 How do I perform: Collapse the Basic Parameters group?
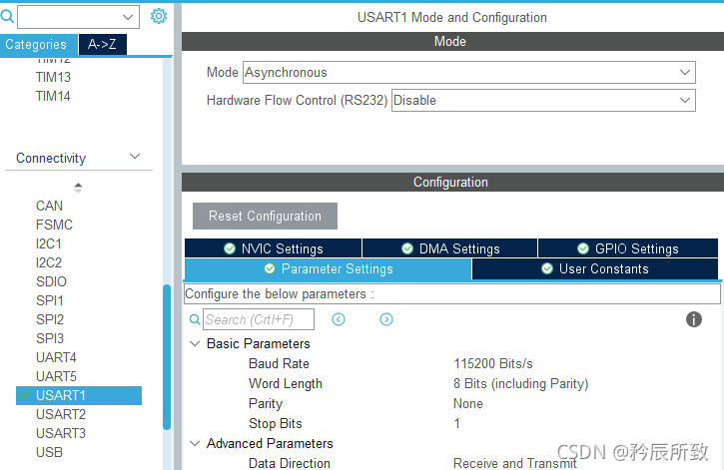(195, 343)
